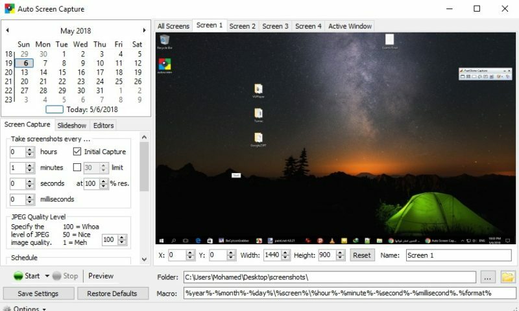Click the hours input field
The image size is (519, 311).
click(18, 152)
